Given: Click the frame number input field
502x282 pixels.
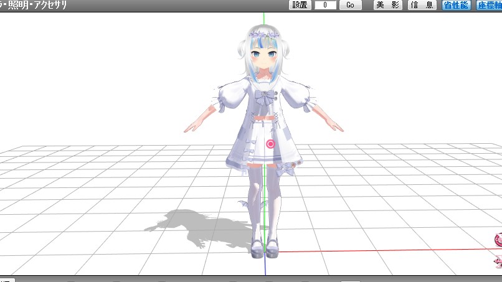Looking at the screenshot, I should pos(325,5).
